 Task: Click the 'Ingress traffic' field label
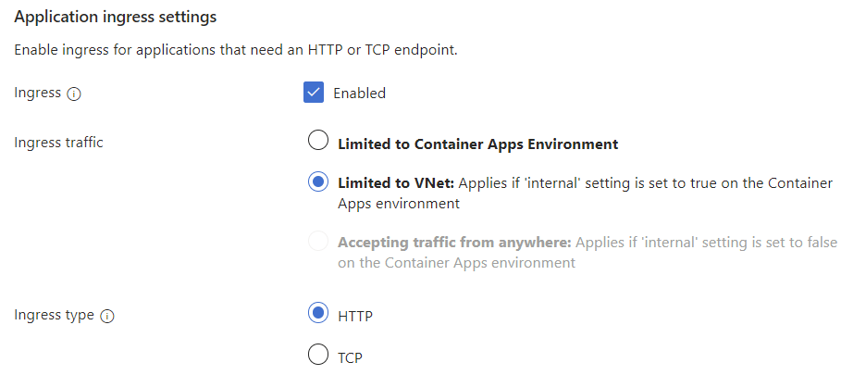pyautogui.click(x=59, y=143)
